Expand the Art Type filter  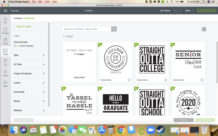(x=43, y=64)
